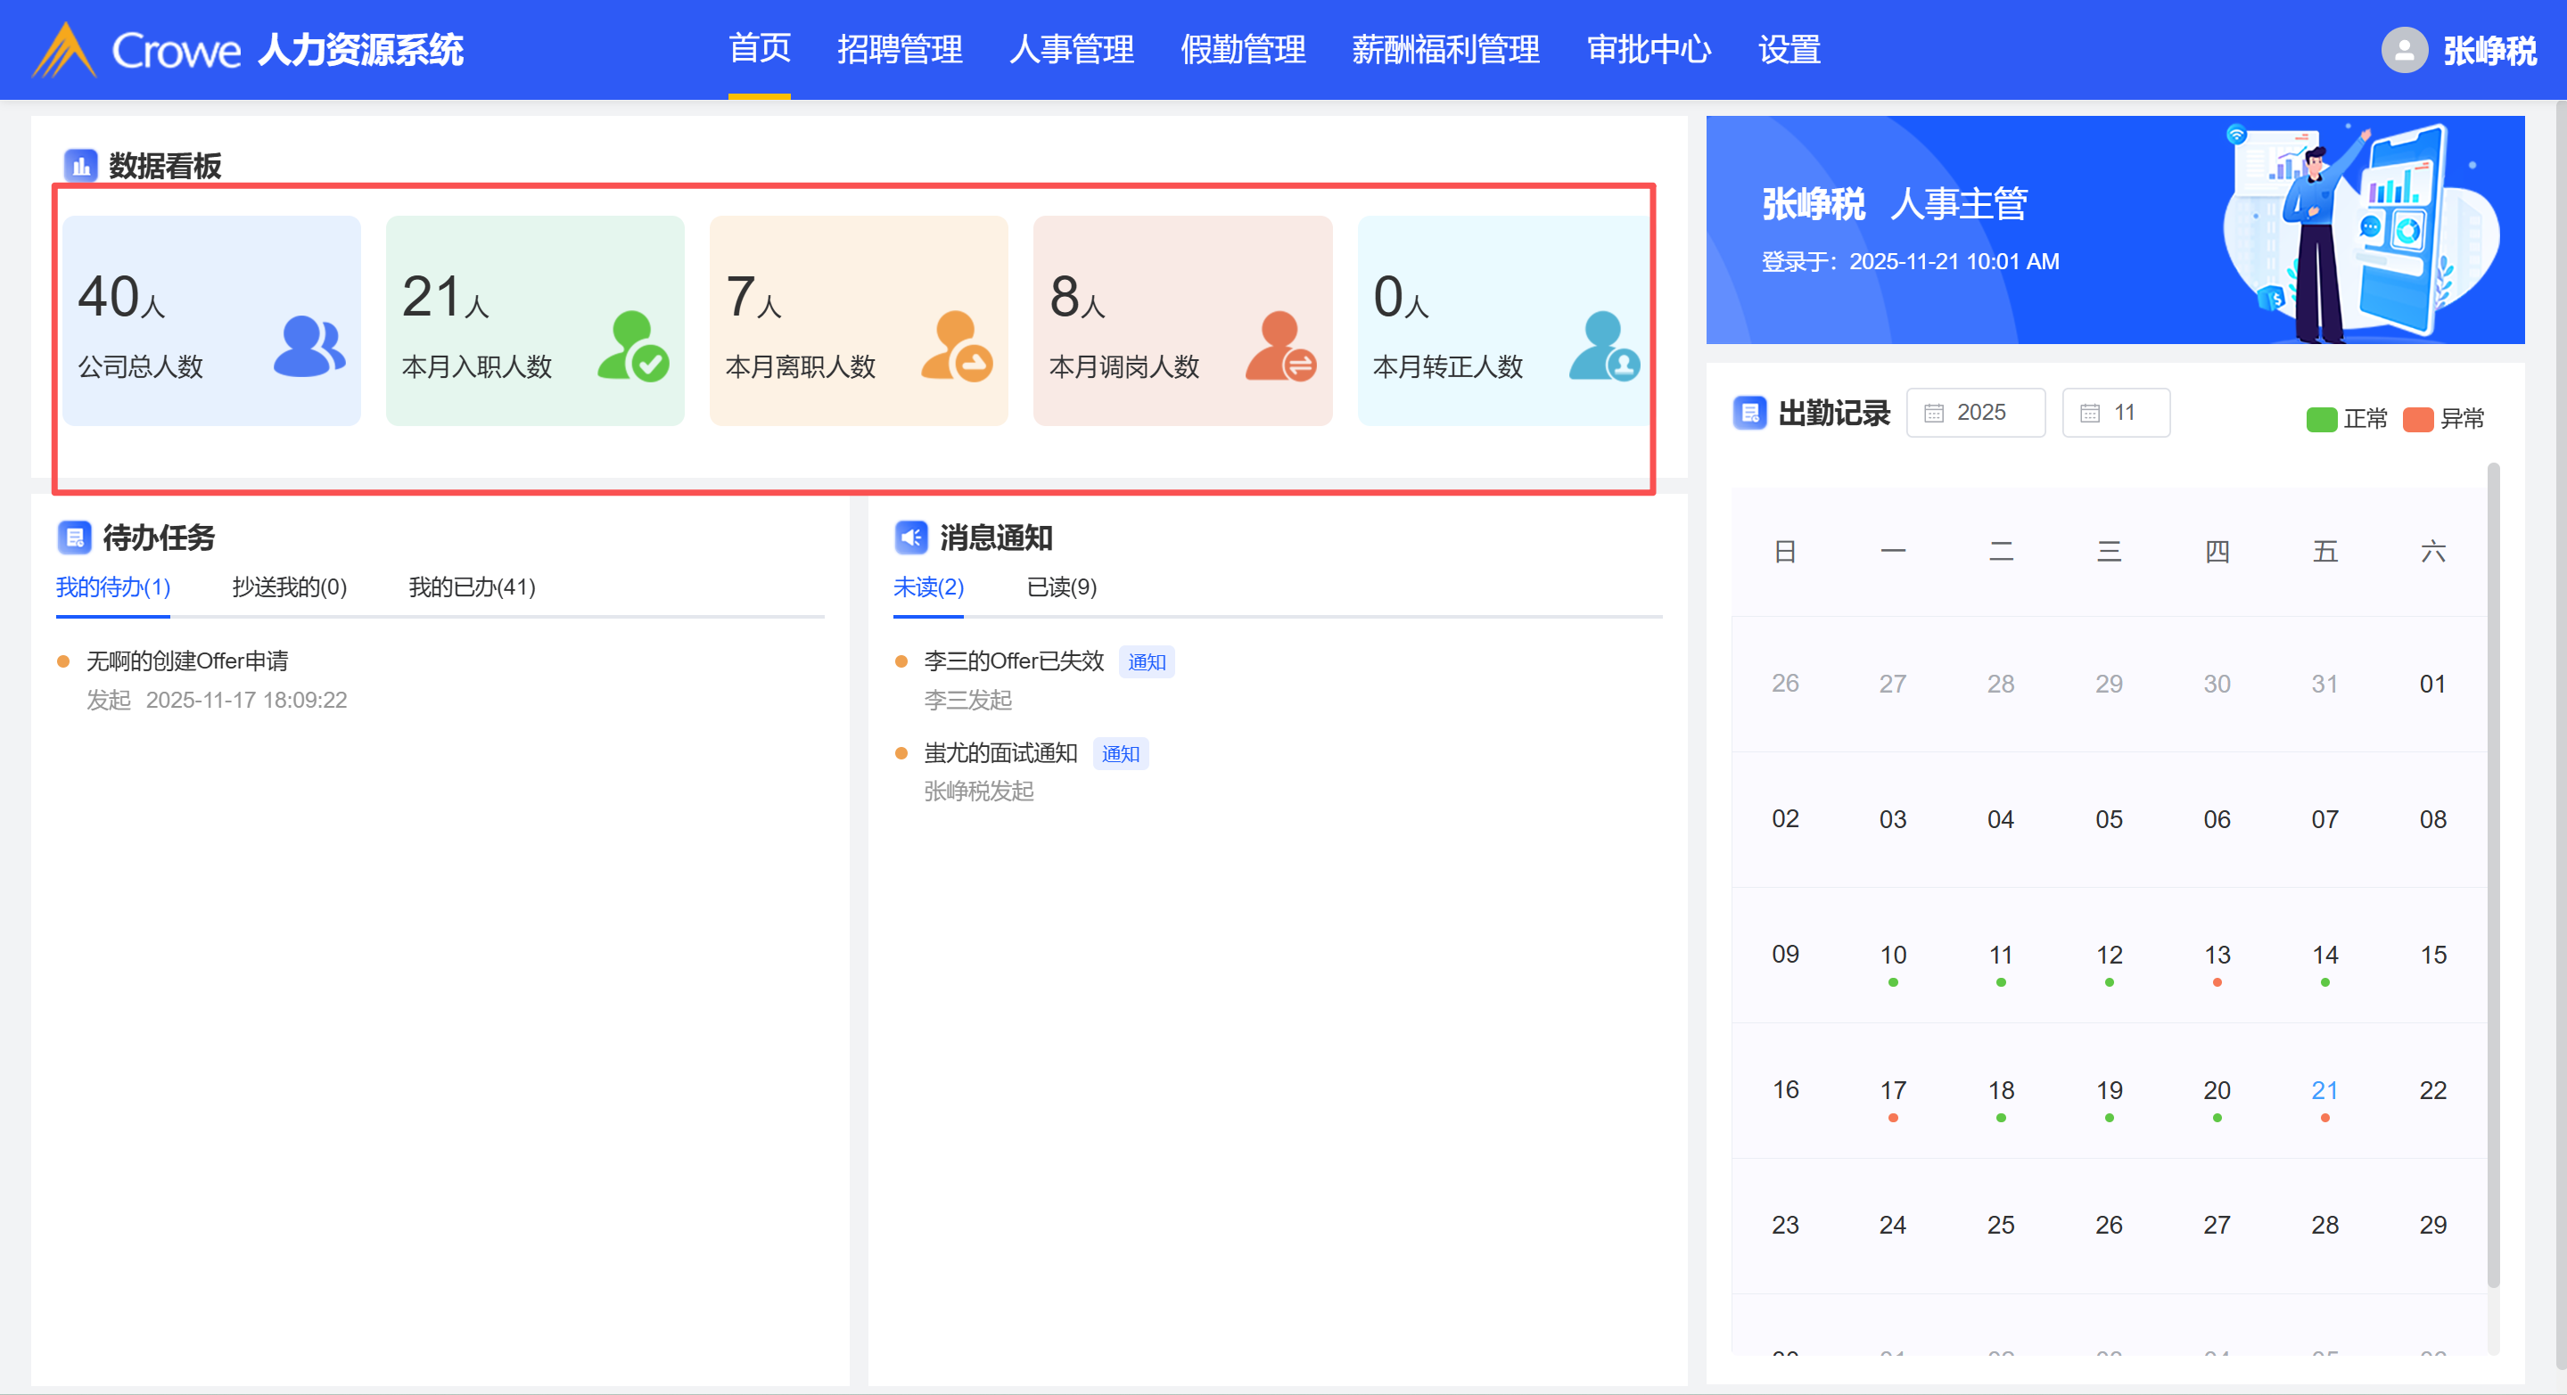This screenshot has height=1395, width=2567.
Task: Click the monthly new hires green icon
Action: 633,346
